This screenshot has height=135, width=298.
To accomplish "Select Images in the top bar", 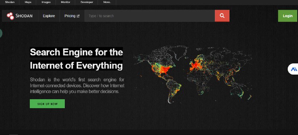I will pos(46,2).
